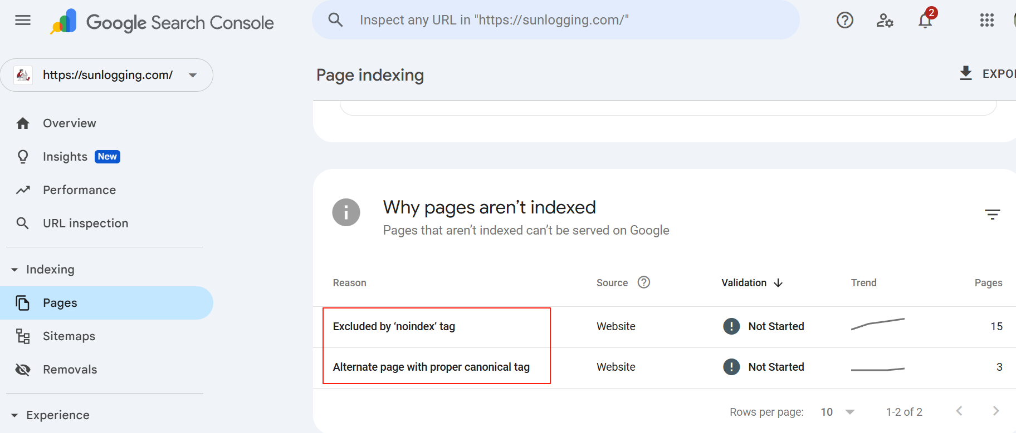Open the Google apps grid
Screen dimensions: 1016x433
(986, 21)
